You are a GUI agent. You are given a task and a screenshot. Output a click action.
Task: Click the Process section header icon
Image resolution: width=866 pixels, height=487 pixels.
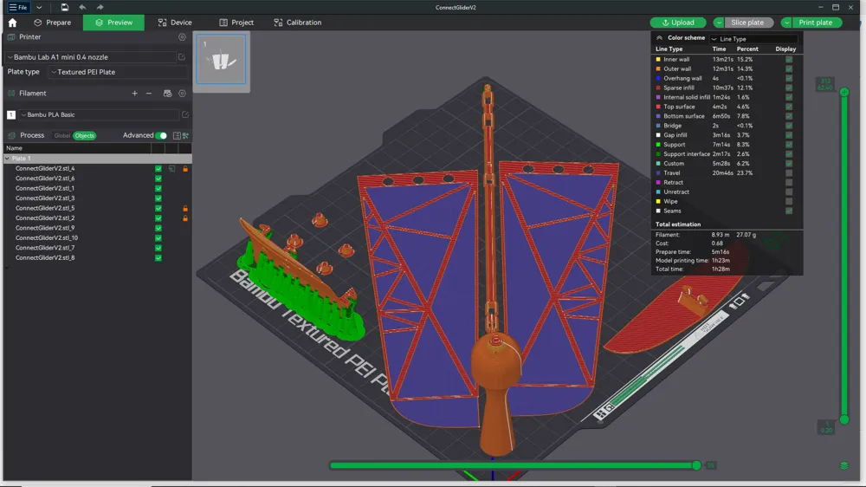point(11,135)
